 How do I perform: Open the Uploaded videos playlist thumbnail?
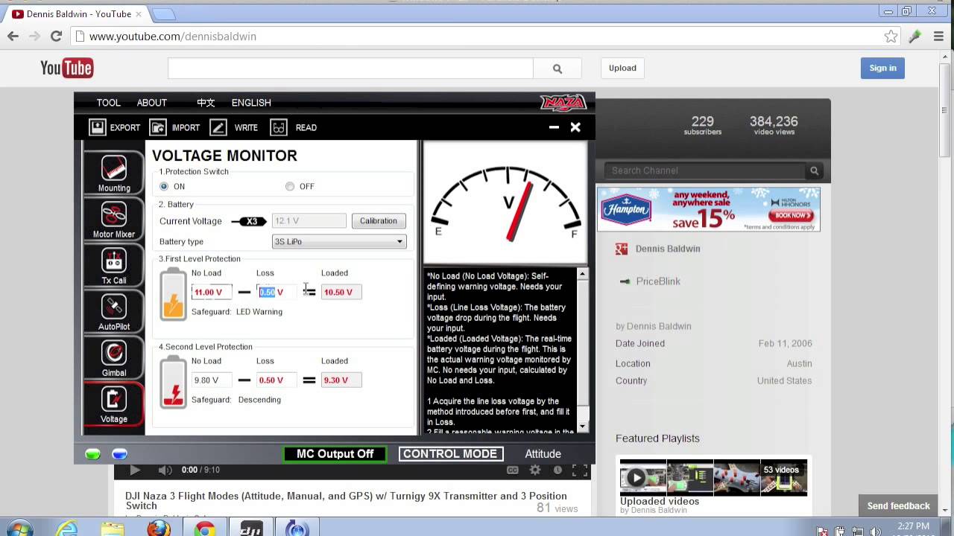(x=713, y=478)
